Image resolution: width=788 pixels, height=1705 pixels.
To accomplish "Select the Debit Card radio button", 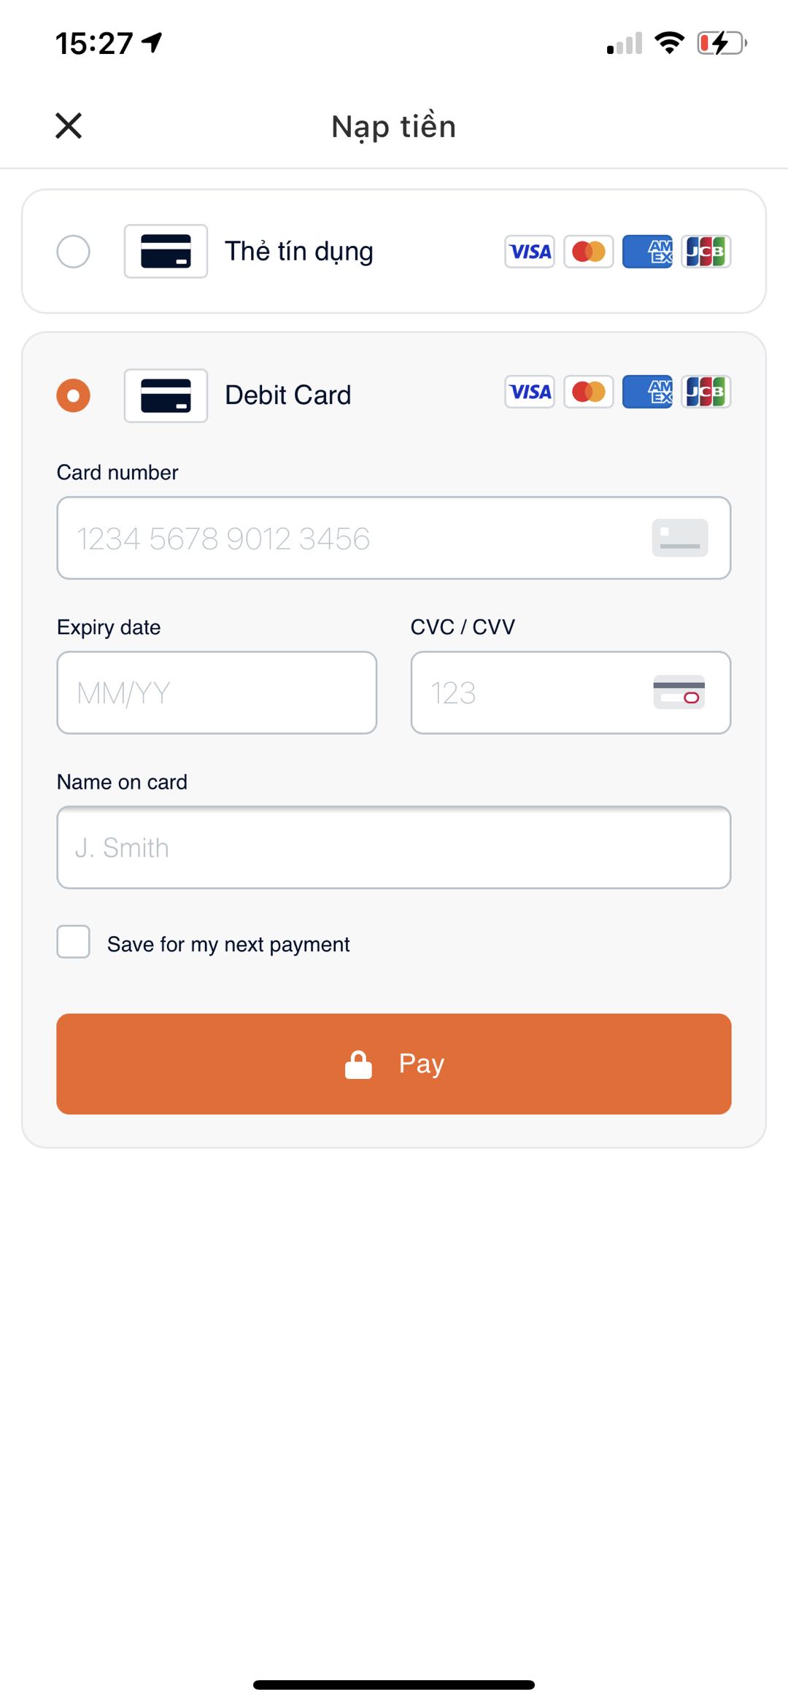I will [73, 395].
